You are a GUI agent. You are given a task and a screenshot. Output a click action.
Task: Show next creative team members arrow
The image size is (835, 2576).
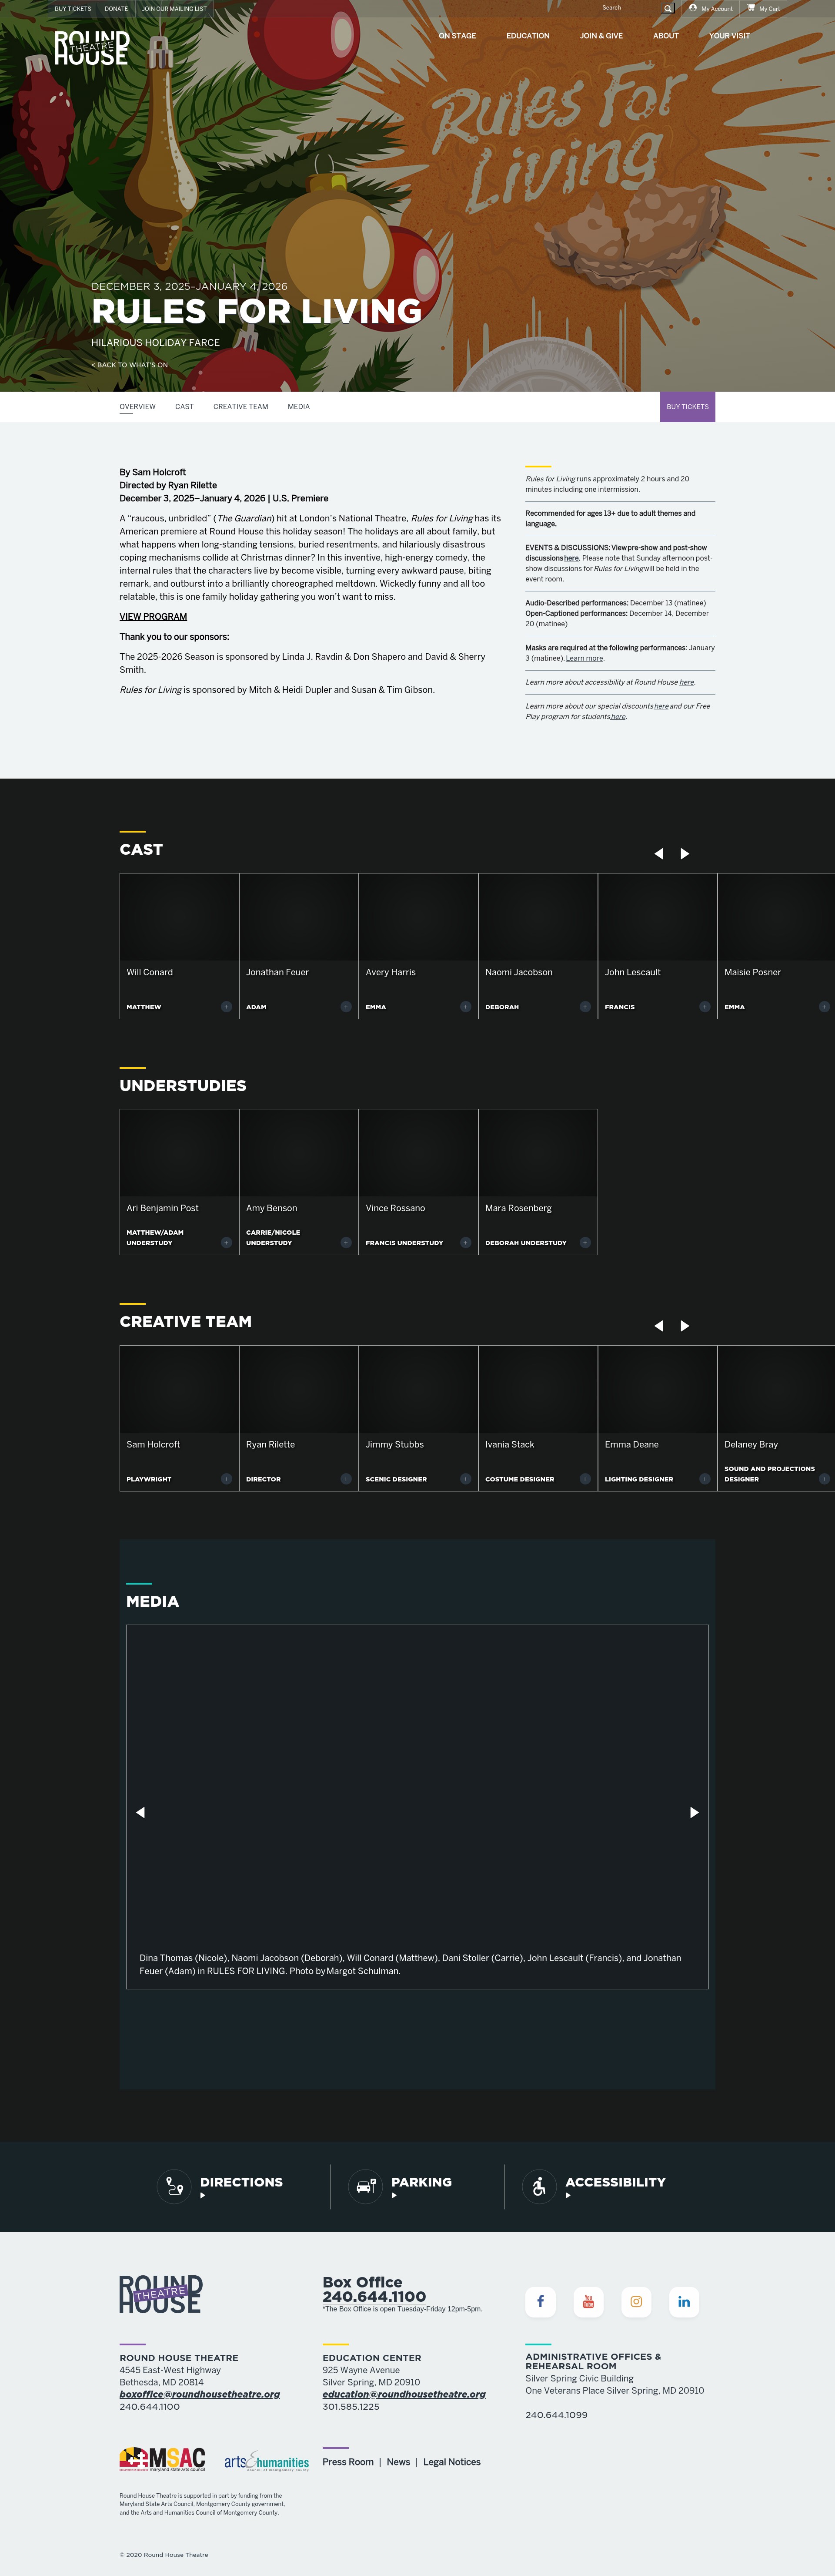(x=685, y=1325)
